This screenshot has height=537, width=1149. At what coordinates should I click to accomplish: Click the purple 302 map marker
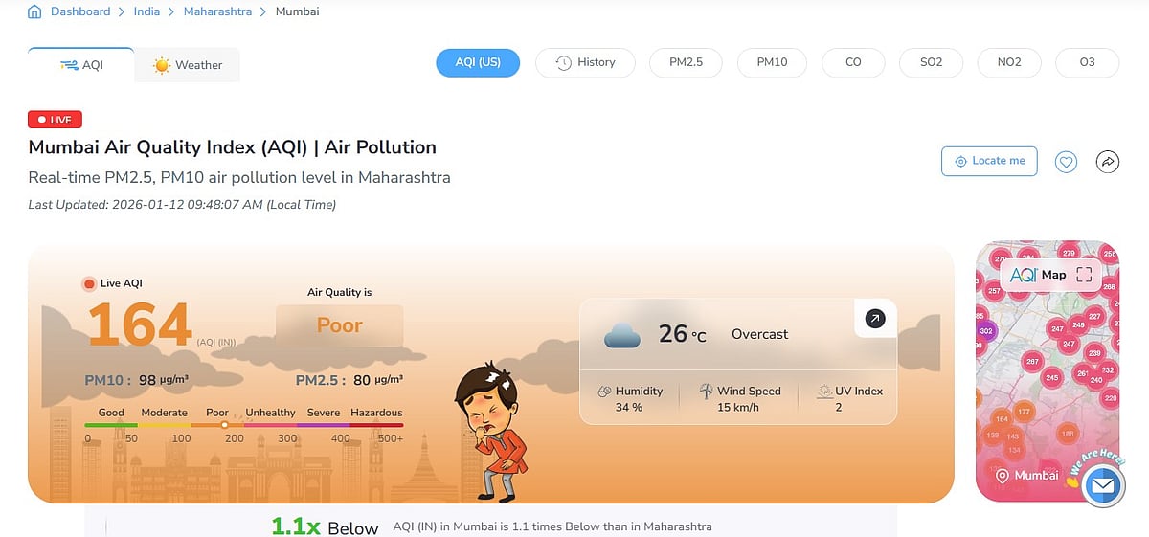(x=986, y=331)
